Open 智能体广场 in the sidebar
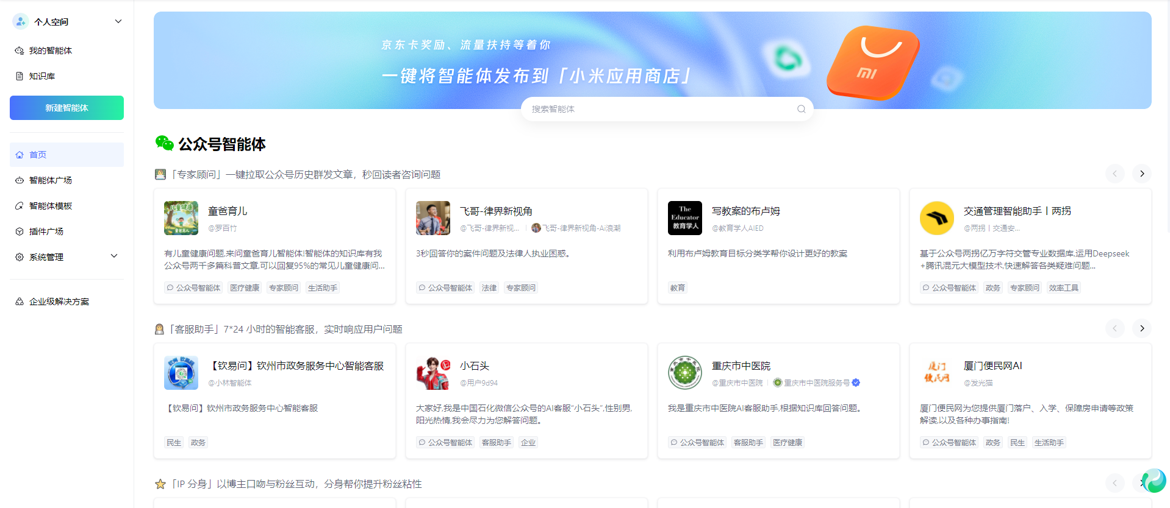The width and height of the screenshot is (1170, 508). pos(51,180)
